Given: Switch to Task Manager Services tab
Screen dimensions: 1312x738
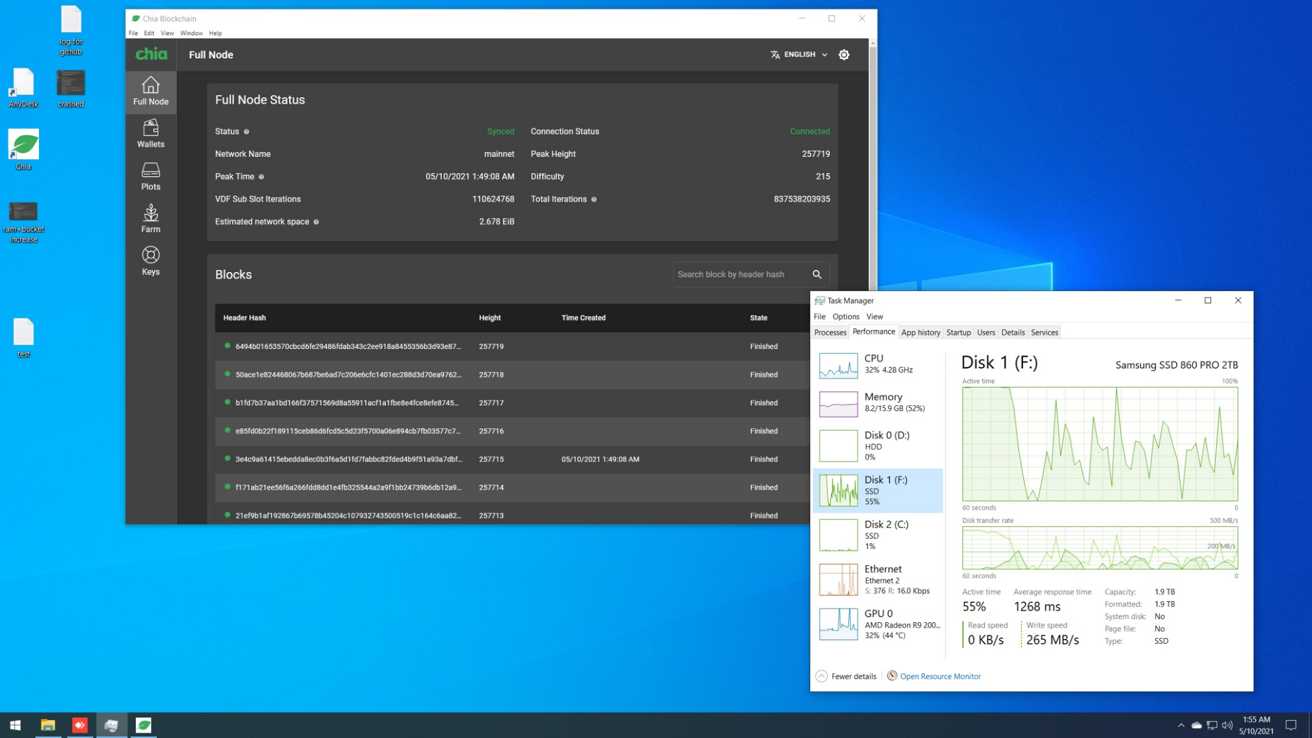Looking at the screenshot, I should (x=1044, y=332).
